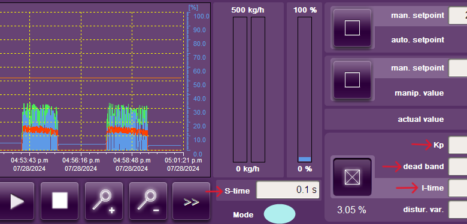Zoom out on the trend with magnifier minus

point(148,201)
